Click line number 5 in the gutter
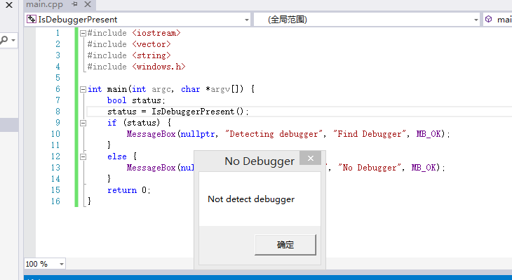 (58, 78)
